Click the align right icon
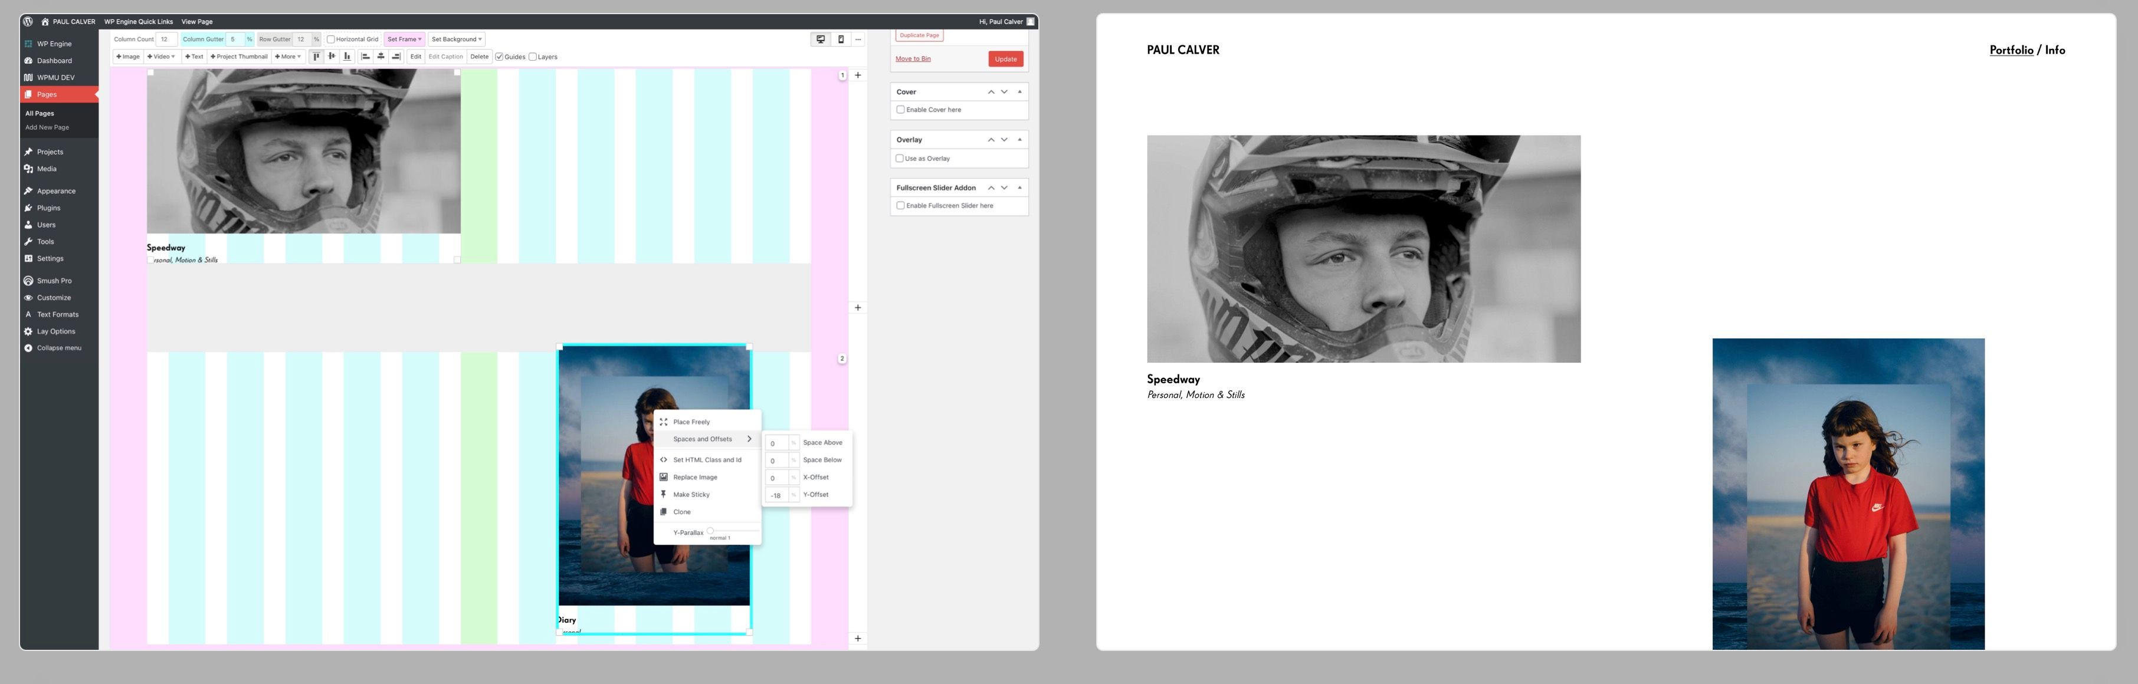 [x=396, y=57]
